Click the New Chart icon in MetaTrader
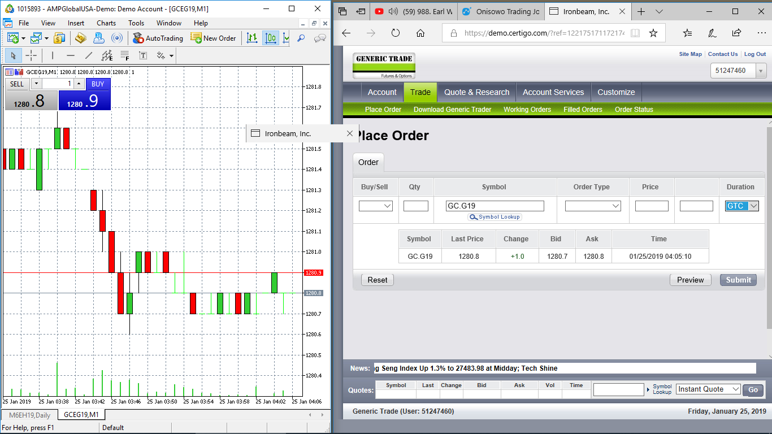 13,38
